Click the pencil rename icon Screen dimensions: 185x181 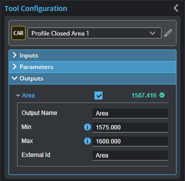point(168,33)
